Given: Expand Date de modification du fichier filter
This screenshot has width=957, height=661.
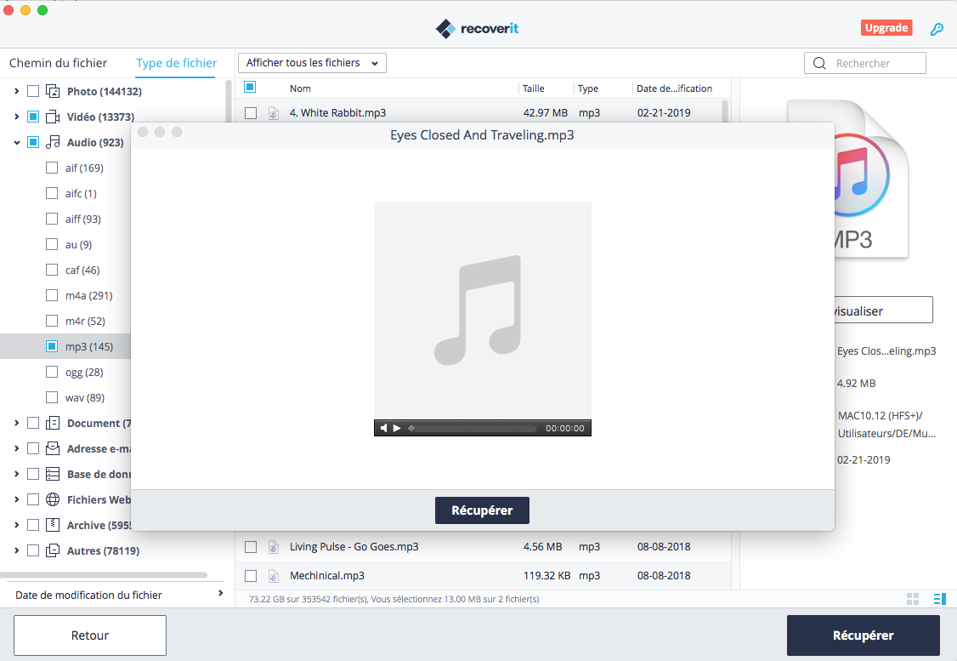Looking at the screenshot, I should (220, 593).
